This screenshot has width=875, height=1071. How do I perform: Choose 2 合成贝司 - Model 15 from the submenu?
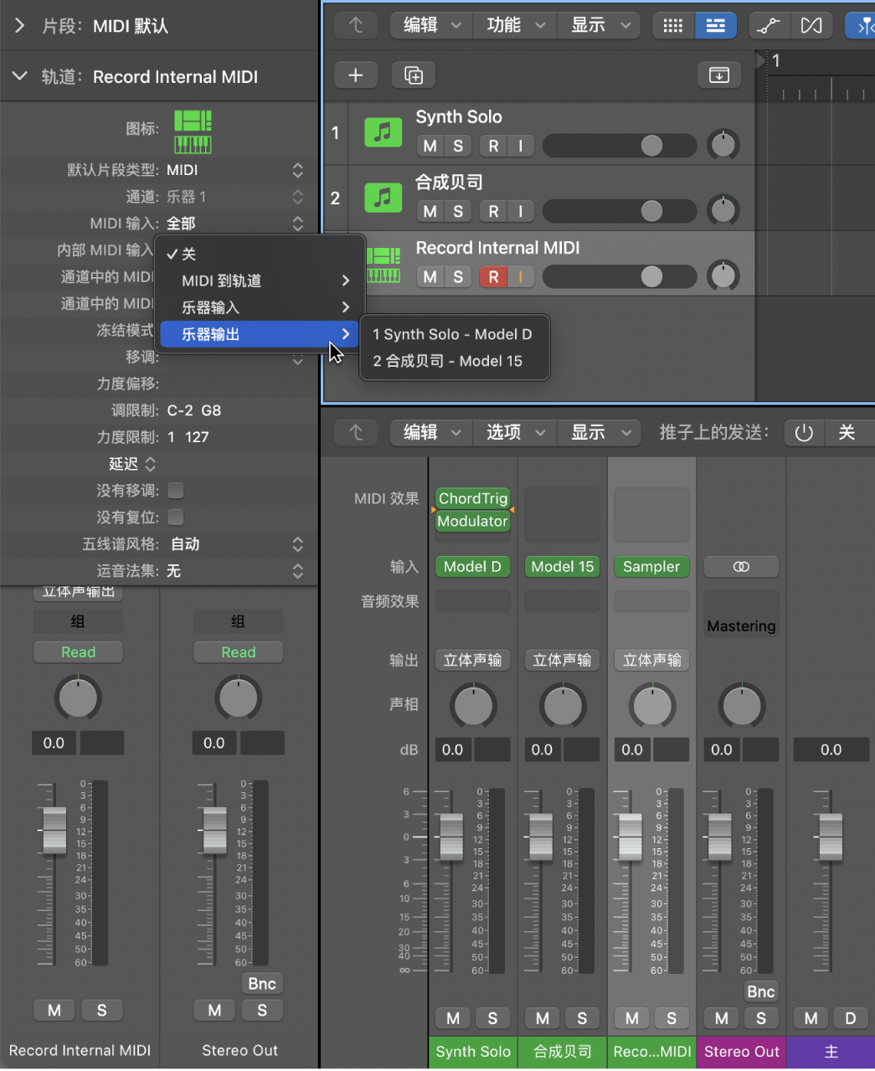[446, 361]
